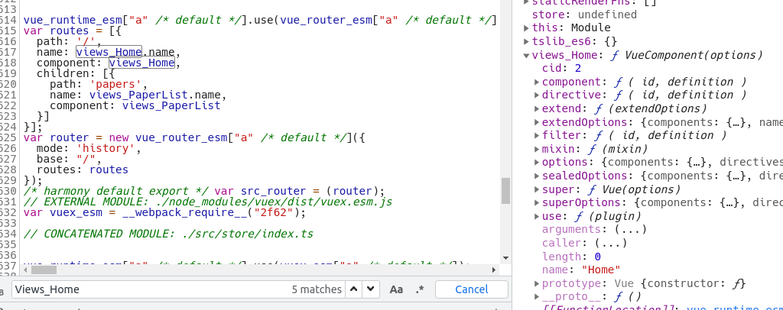Click the 'history' mode string
This screenshot has height=310, width=783.
(x=106, y=149)
